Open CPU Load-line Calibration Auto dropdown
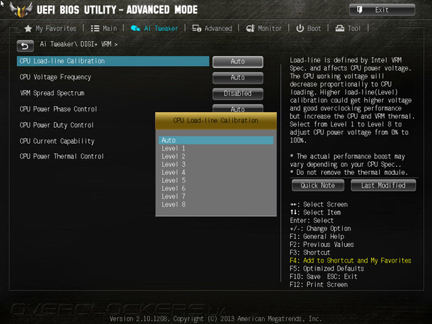432x324 pixels. (x=238, y=61)
